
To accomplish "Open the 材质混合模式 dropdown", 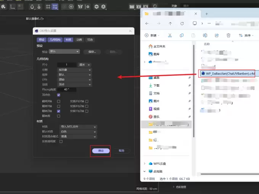I will click(x=78, y=136).
